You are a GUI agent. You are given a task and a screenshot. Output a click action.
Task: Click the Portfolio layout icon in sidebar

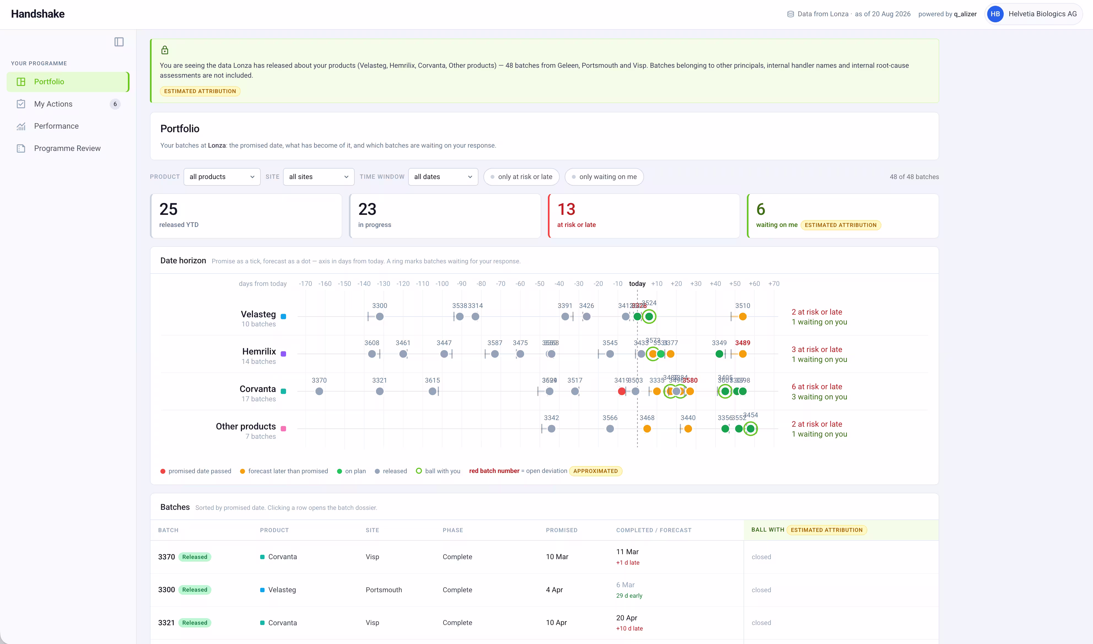pyautogui.click(x=21, y=82)
